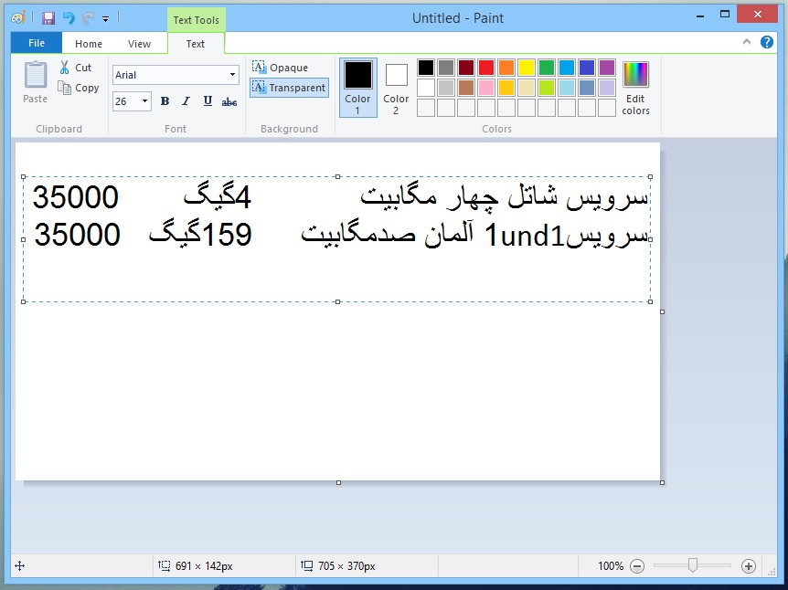Undo the last action
The width and height of the screenshot is (788, 590).
[x=69, y=18]
